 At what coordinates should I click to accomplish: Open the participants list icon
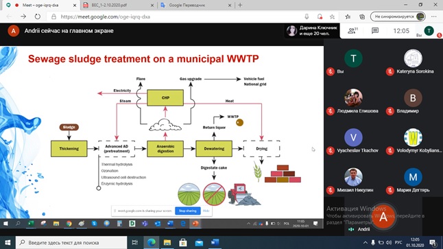pyautogui.click(x=352, y=30)
